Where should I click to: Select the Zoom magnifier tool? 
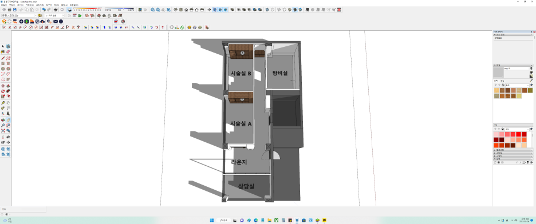(x=3, y=125)
